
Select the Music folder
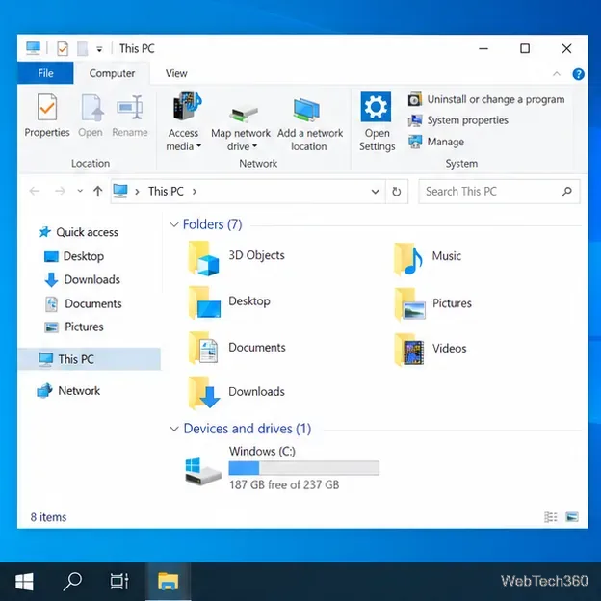coord(428,258)
